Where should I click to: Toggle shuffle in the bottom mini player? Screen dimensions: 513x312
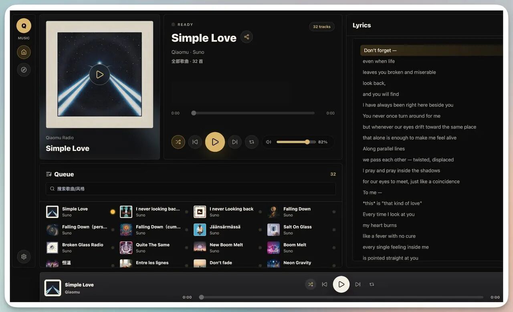311,284
